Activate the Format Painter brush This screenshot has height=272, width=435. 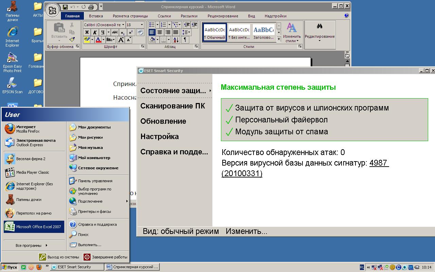pos(72,39)
